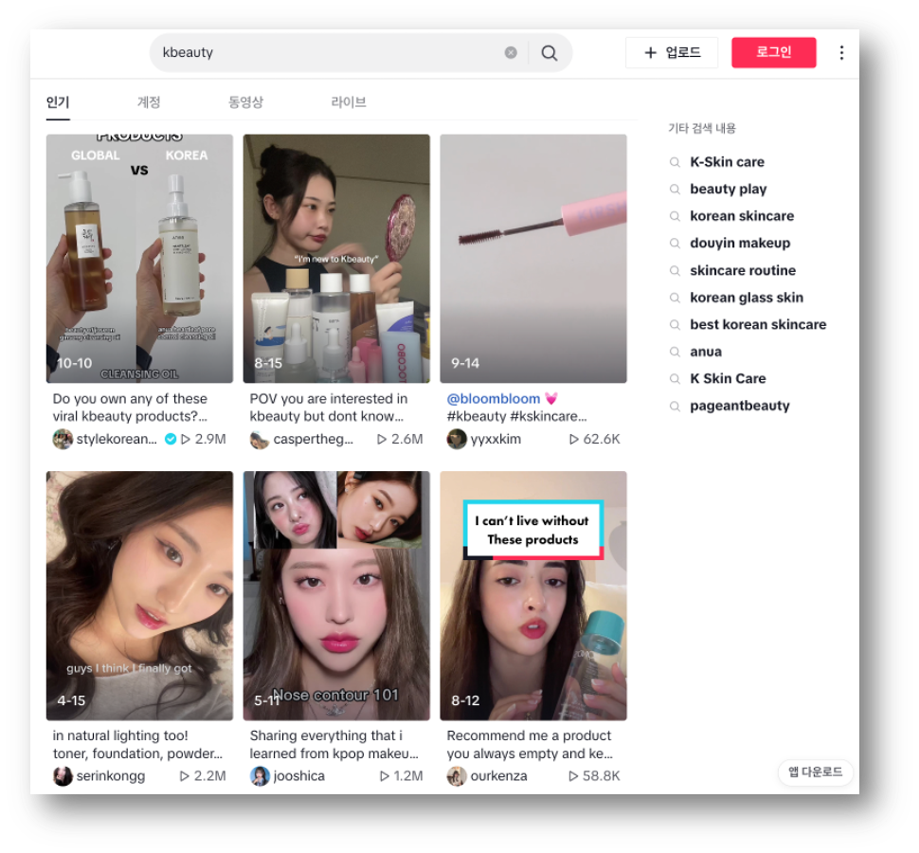Choose the korean skincare suggestion
The image size is (919, 853).
[742, 216]
